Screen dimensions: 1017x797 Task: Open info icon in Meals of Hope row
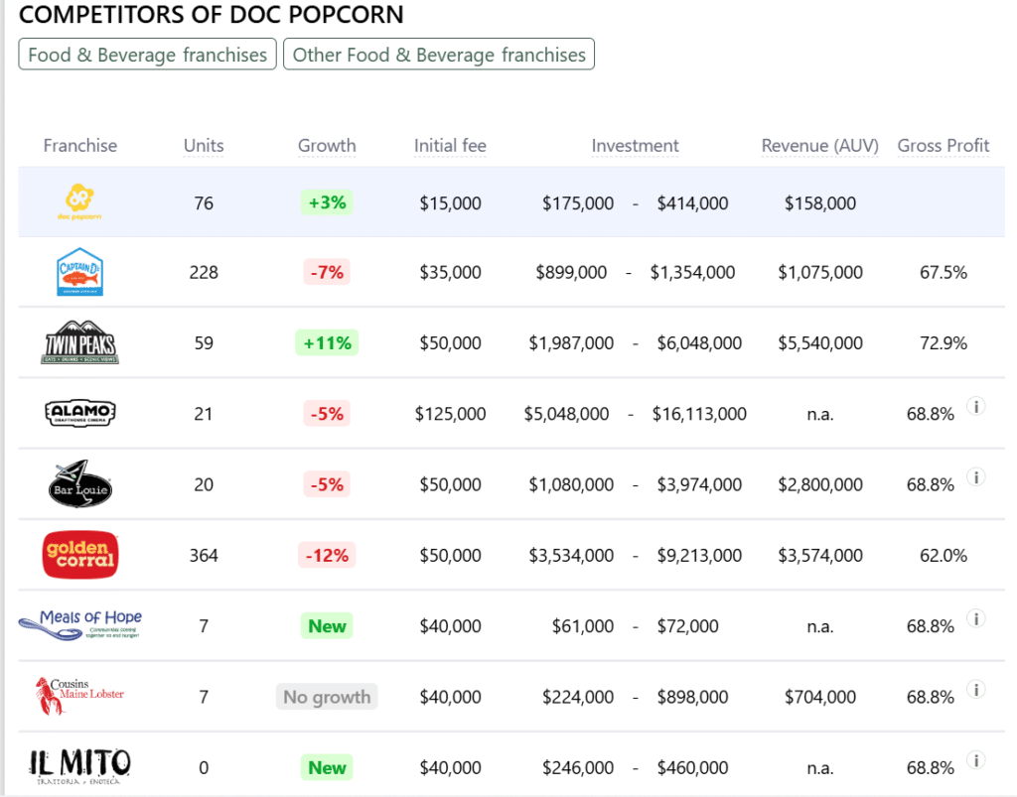pyautogui.click(x=976, y=618)
